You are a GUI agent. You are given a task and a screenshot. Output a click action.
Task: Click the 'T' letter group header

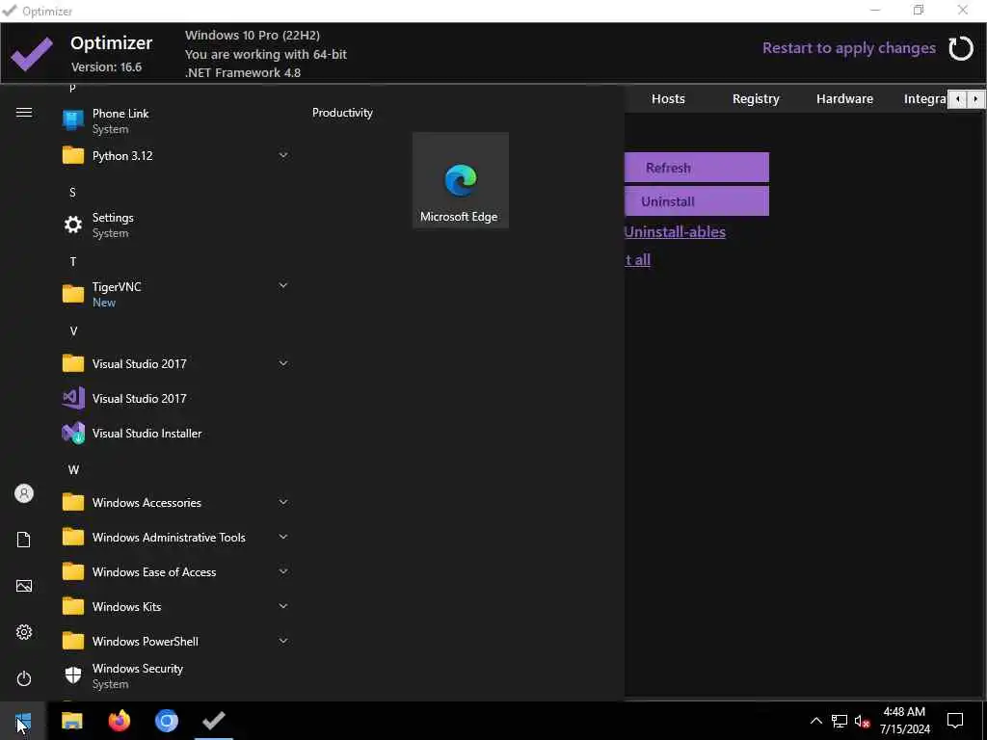click(x=73, y=261)
